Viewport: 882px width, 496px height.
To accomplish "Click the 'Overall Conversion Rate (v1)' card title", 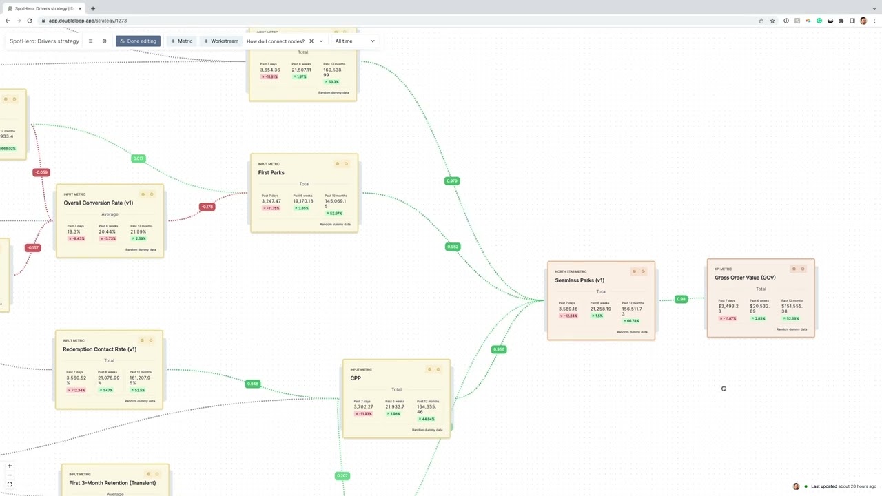I will 99,203.
